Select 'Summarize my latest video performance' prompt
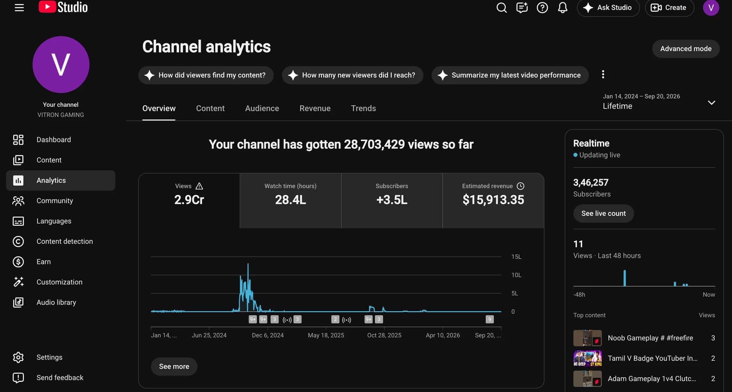The image size is (732, 392). coord(510,75)
